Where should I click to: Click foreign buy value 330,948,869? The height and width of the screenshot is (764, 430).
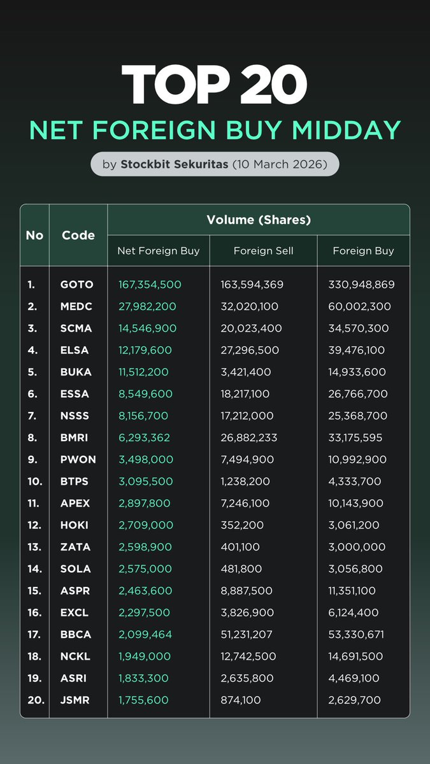click(361, 285)
